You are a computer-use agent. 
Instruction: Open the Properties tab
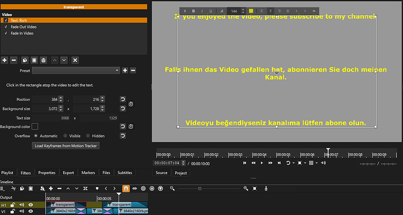click(47, 173)
